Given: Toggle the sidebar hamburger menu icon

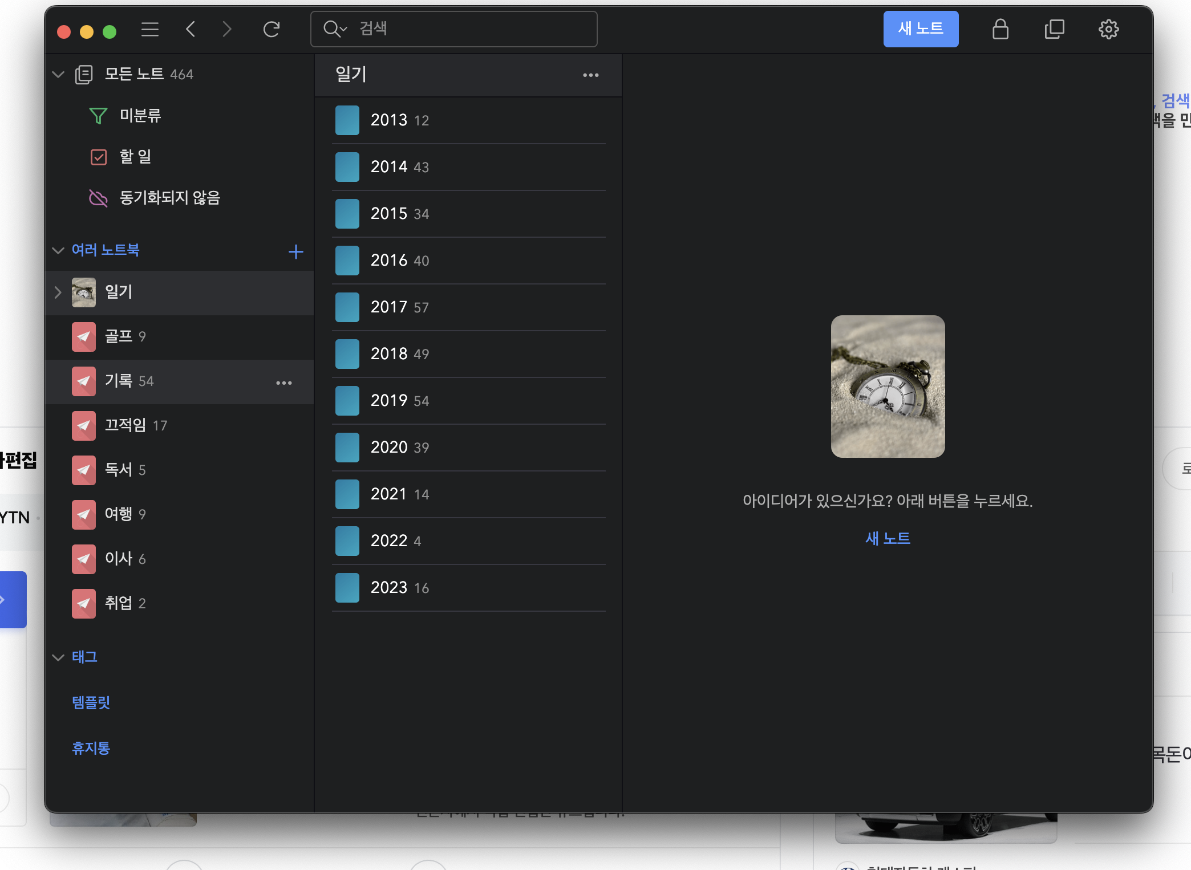Looking at the screenshot, I should click(x=150, y=29).
